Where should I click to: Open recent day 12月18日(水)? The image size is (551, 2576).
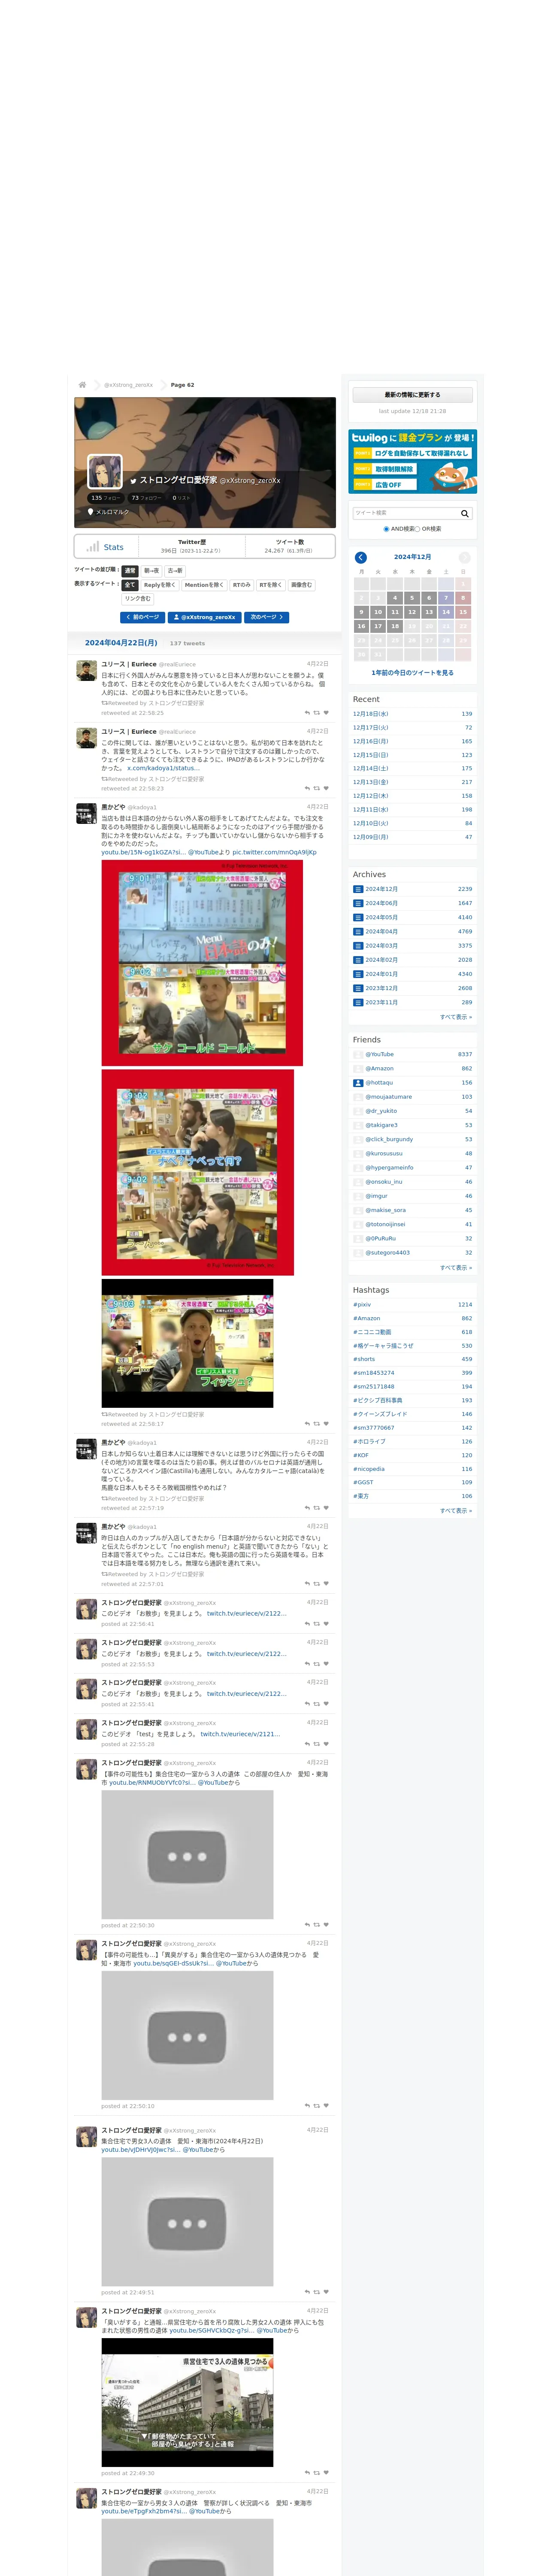pyautogui.click(x=370, y=714)
